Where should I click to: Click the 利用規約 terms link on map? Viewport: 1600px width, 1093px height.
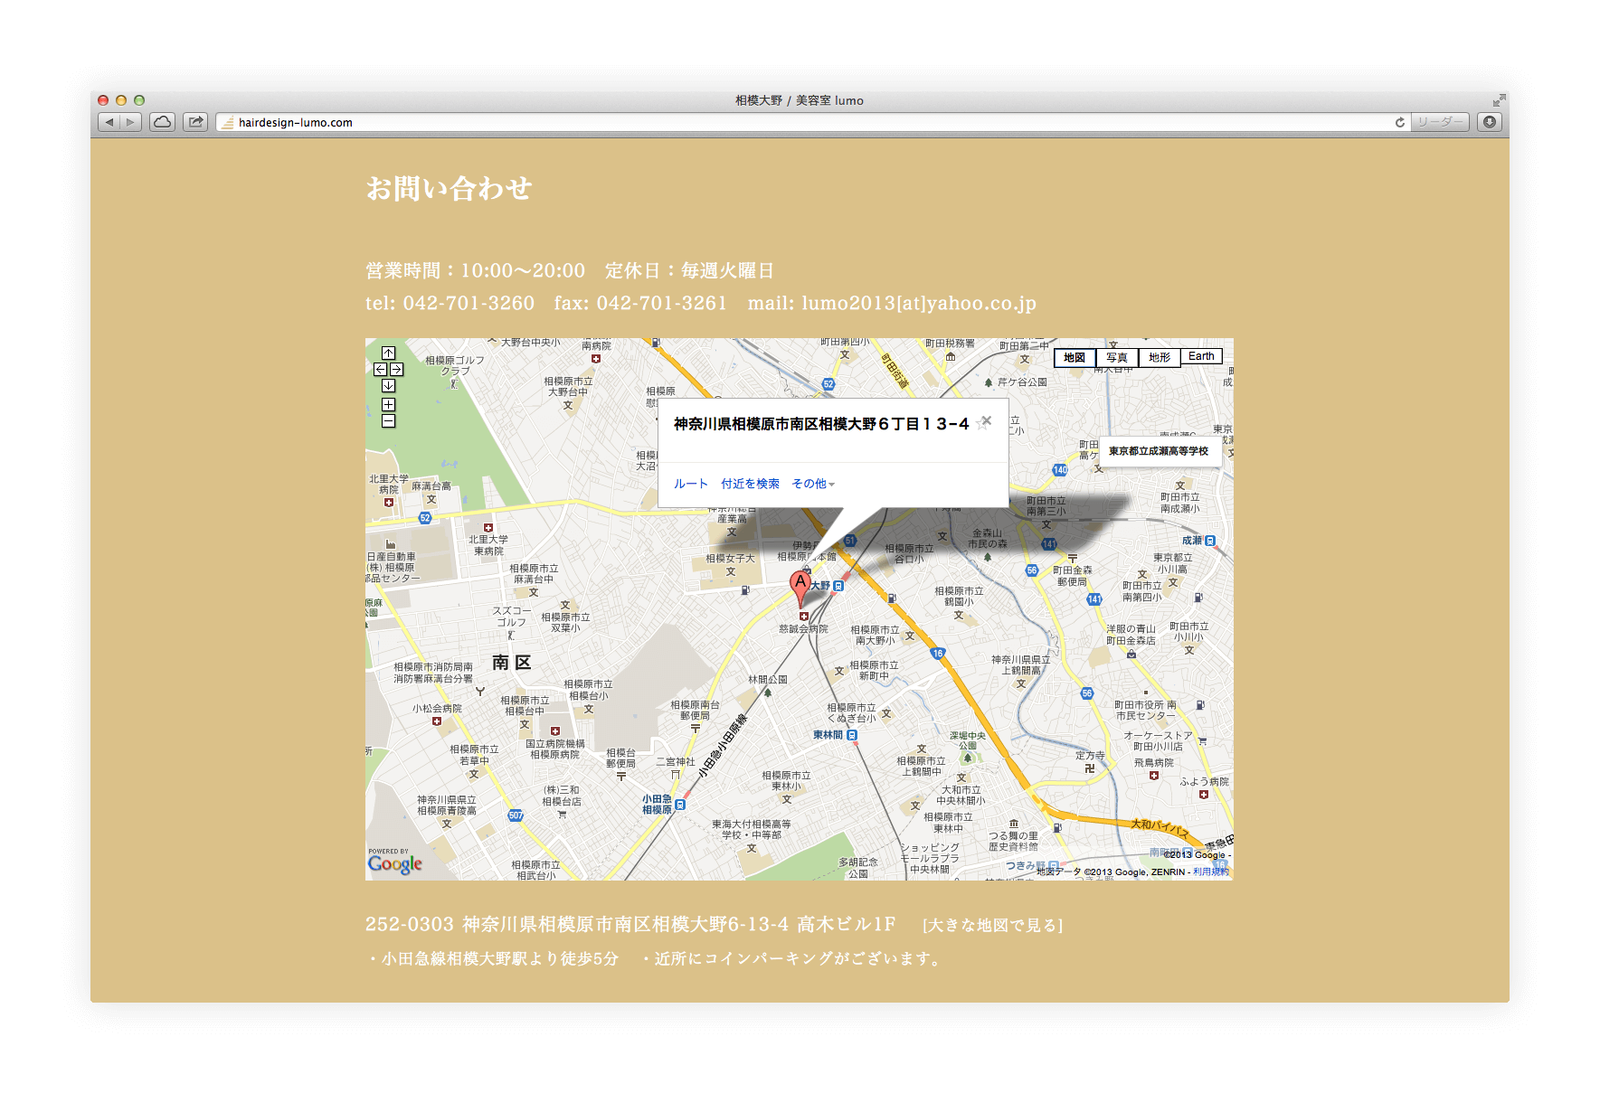[1210, 872]
